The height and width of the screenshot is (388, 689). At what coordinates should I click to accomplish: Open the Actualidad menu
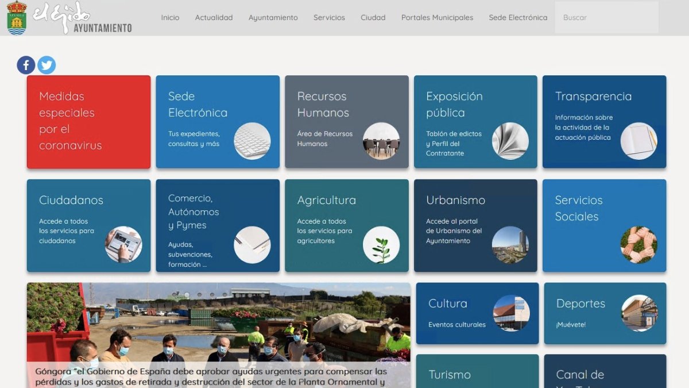click(214, 18)
